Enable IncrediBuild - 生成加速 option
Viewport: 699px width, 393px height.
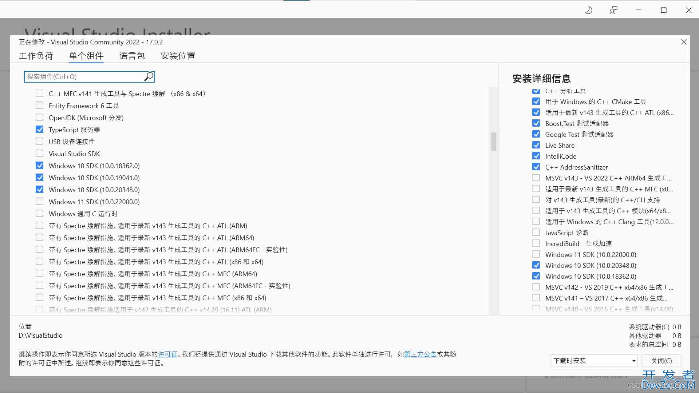coord(536,243)
